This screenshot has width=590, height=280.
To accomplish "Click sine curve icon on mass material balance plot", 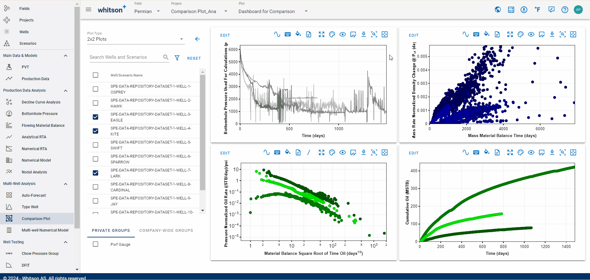I will point(465,34).
